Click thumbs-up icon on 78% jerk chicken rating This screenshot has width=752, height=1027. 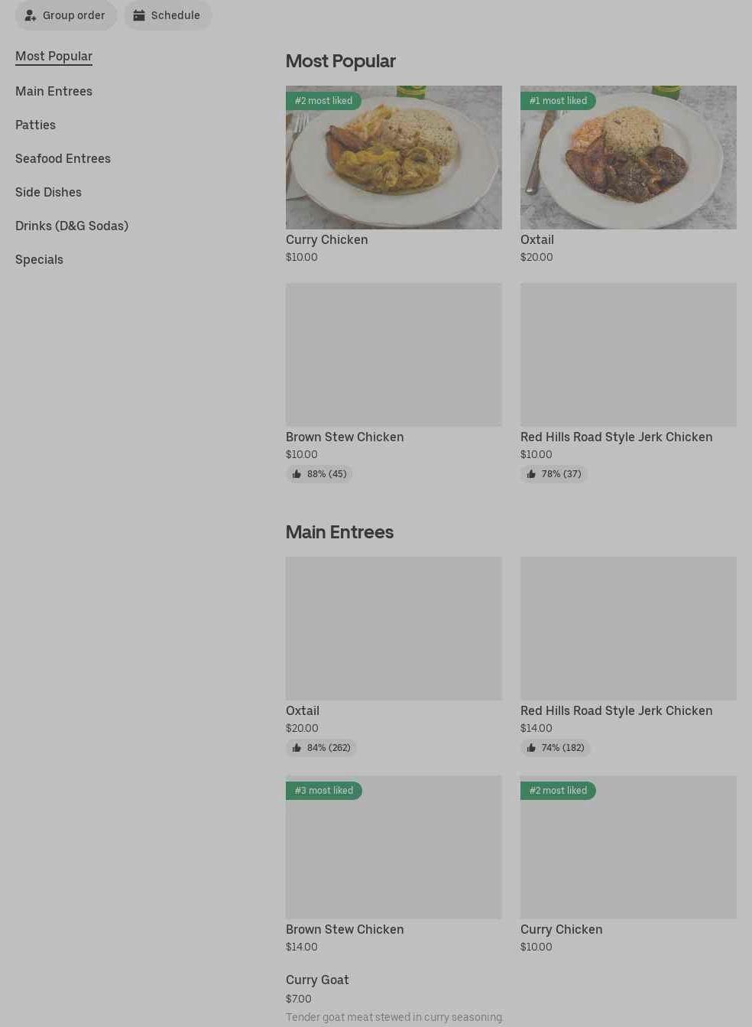pyautogui.click(x=531, y=474)
